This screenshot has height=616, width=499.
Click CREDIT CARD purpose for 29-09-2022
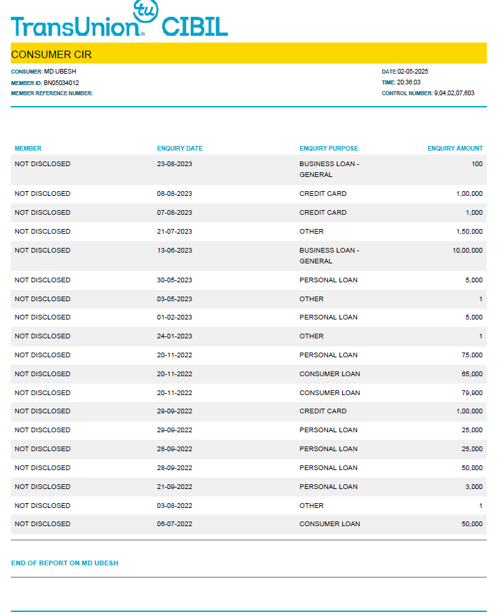[x=323, y=411]
